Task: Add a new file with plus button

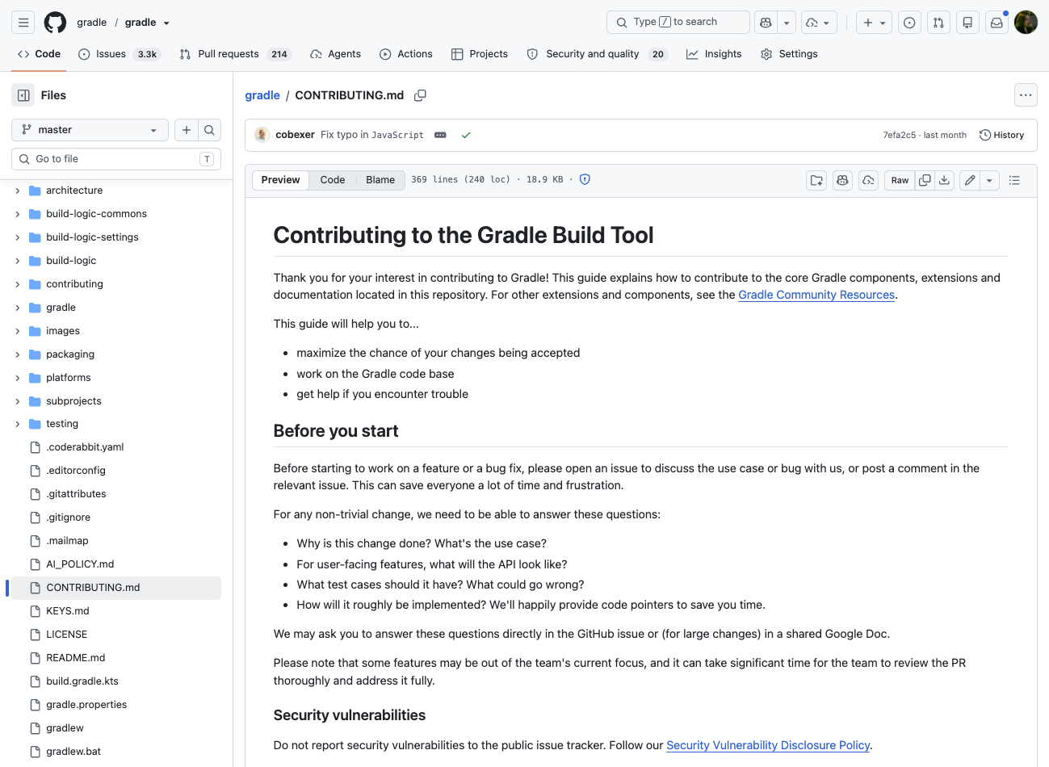Action: coord(187,130)
